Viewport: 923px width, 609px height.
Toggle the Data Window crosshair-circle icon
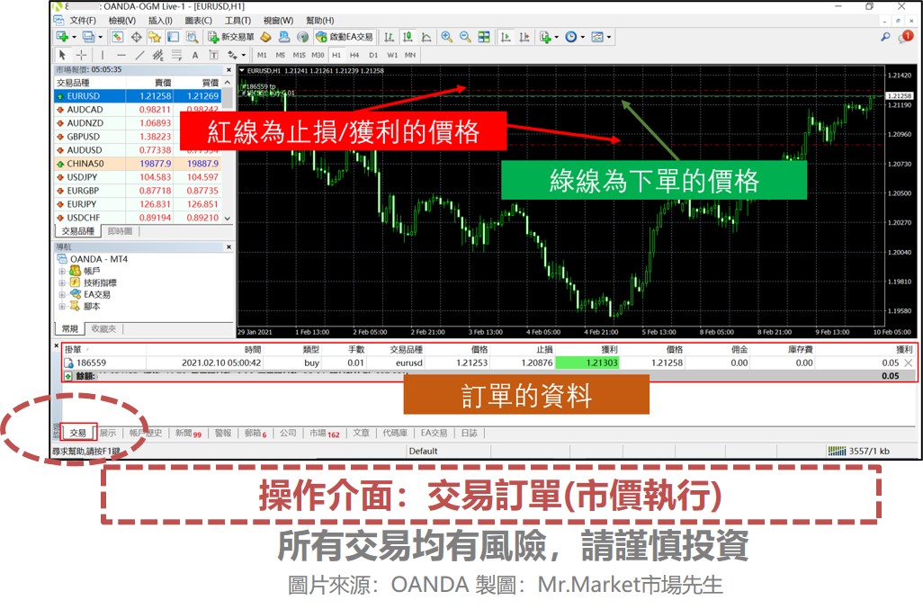pyautogui.click(x=137, y=37)
